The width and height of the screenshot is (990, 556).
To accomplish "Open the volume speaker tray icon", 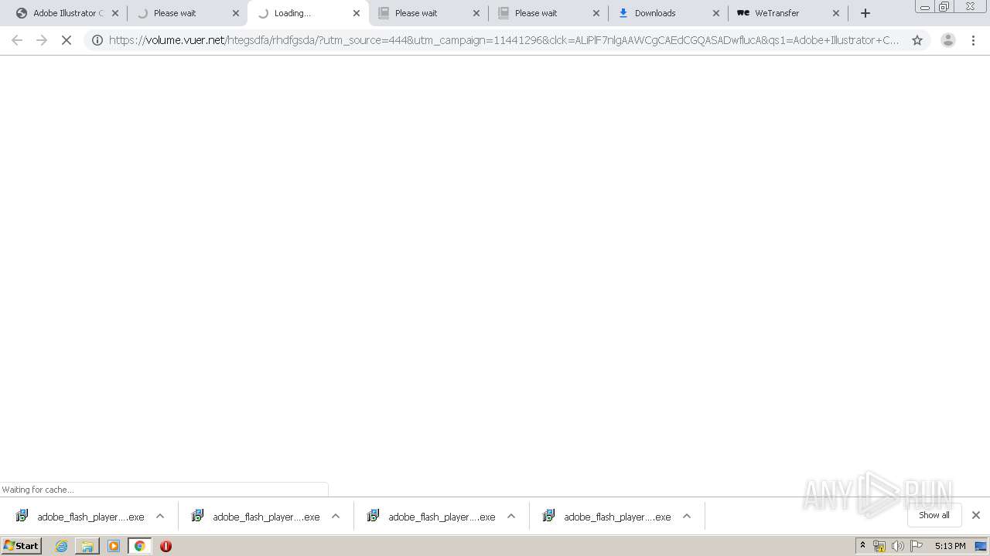I will pos(897,546).
